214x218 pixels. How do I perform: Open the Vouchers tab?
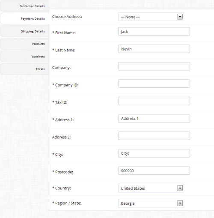(24, 57)
